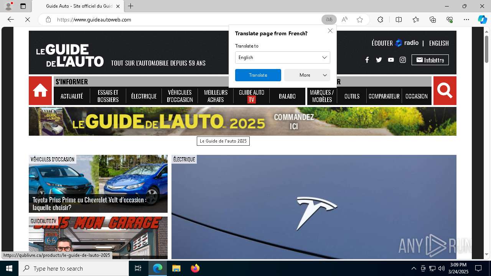Open Collections icon
Screen dimensions: 491x276
coord(433,20)
